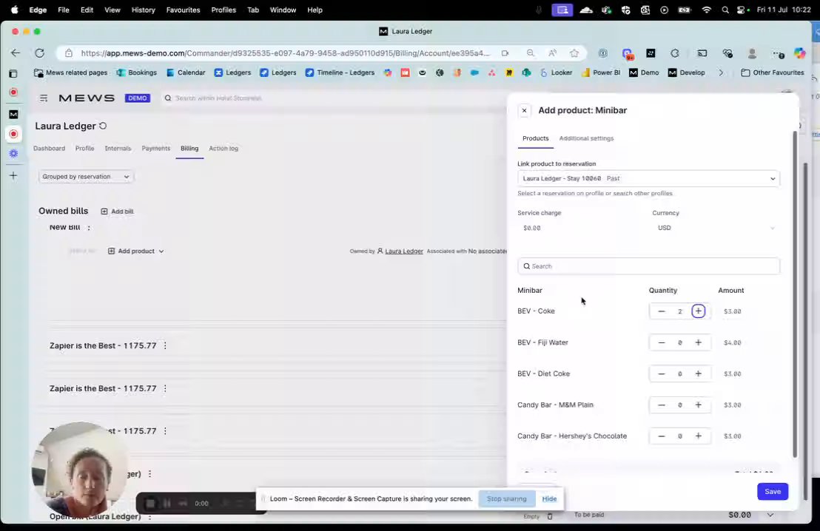Reload the page in Edge
The image size is (820, 531).
point(40,53)
